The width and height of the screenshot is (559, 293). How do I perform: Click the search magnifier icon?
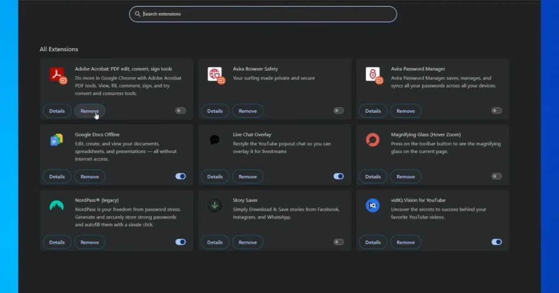pos(137,14)
